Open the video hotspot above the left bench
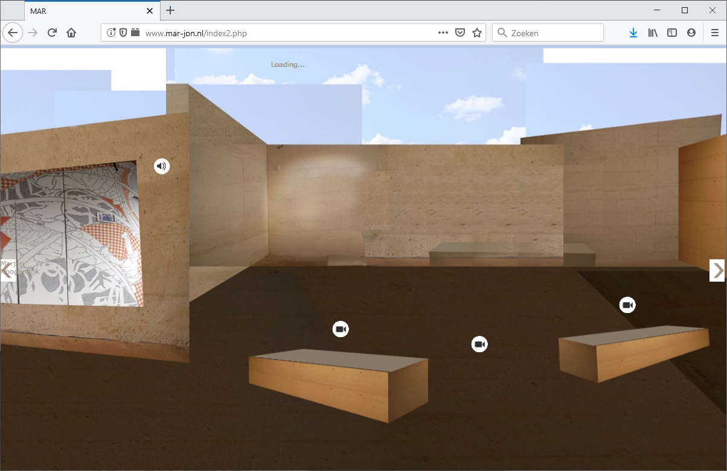This screenshot has width=727, height=471. coord(341,329)
